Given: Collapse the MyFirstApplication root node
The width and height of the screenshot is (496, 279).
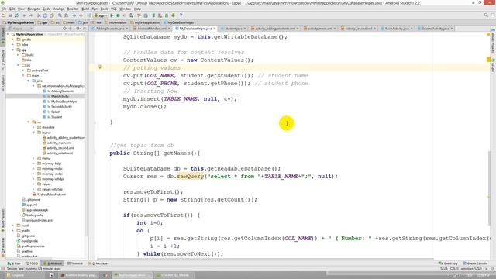Looking at the screenshot, I should click(9, 34).
